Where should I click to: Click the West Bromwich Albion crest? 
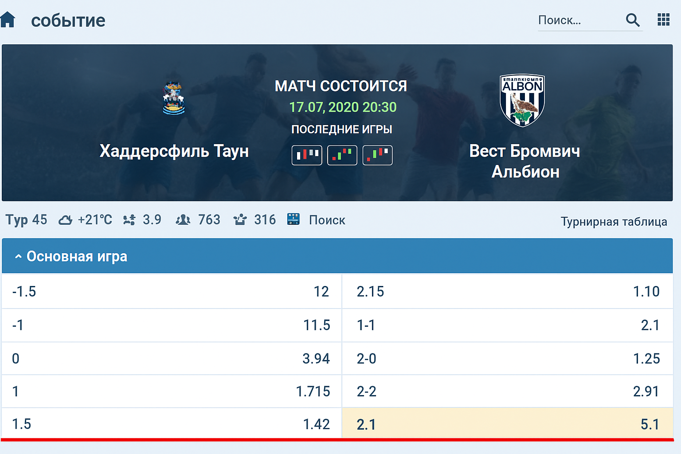[522, 100]
